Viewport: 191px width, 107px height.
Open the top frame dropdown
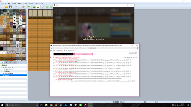click(61, 51)
